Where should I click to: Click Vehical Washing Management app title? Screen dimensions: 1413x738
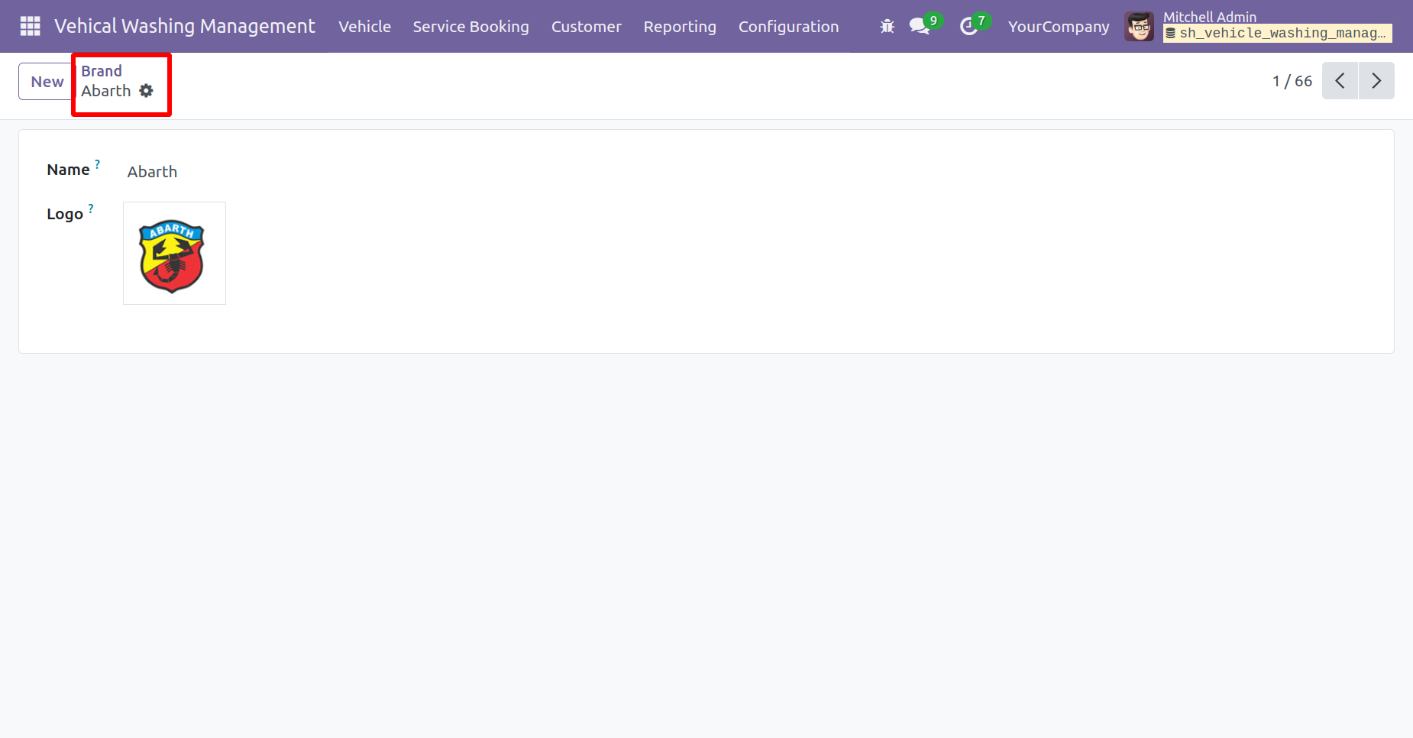(x=184, y=26)
